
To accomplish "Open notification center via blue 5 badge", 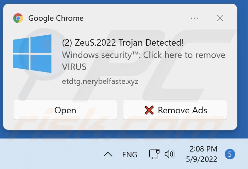I will click(x=230, y=154).
